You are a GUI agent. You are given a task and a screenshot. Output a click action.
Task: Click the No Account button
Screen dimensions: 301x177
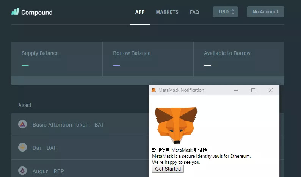265,12
